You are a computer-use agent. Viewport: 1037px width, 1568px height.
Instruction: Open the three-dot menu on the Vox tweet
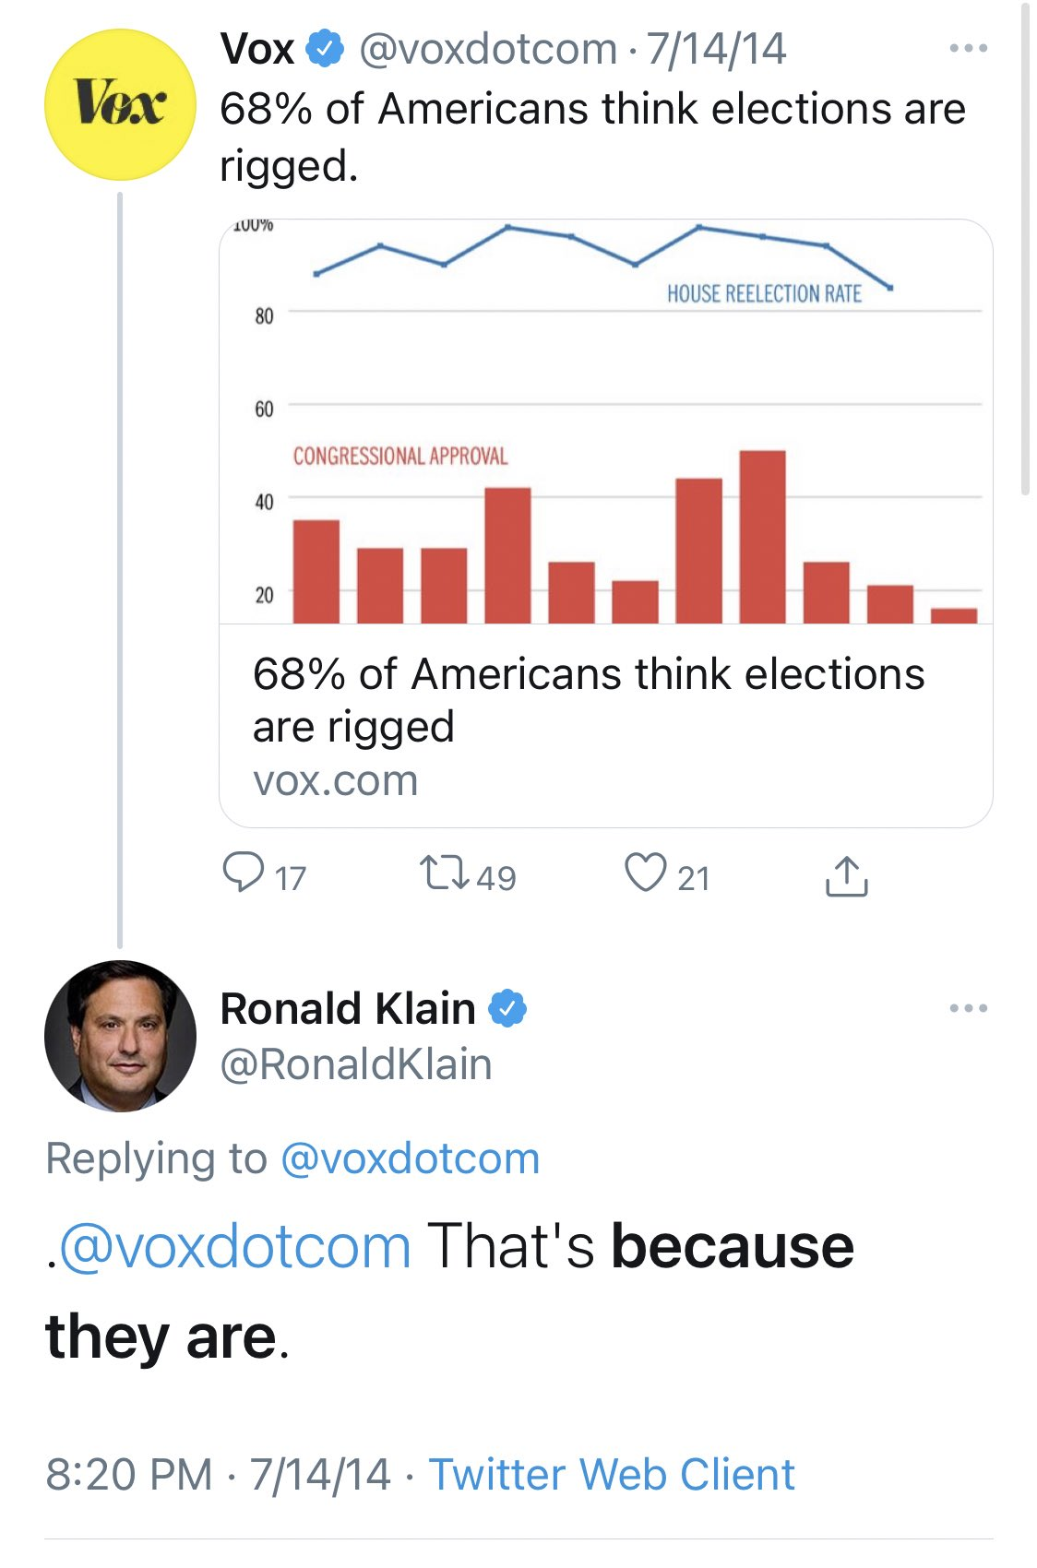[x=969, y=48]
